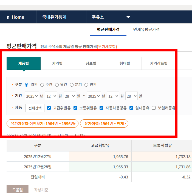Choose the 주간 radio button
The height and width of the screenshot is (193, 192).
point(42,85)
